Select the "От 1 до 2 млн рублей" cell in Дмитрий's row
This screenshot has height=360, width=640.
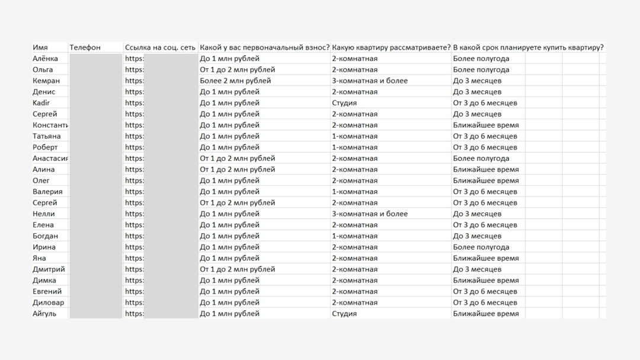(237, 269)
